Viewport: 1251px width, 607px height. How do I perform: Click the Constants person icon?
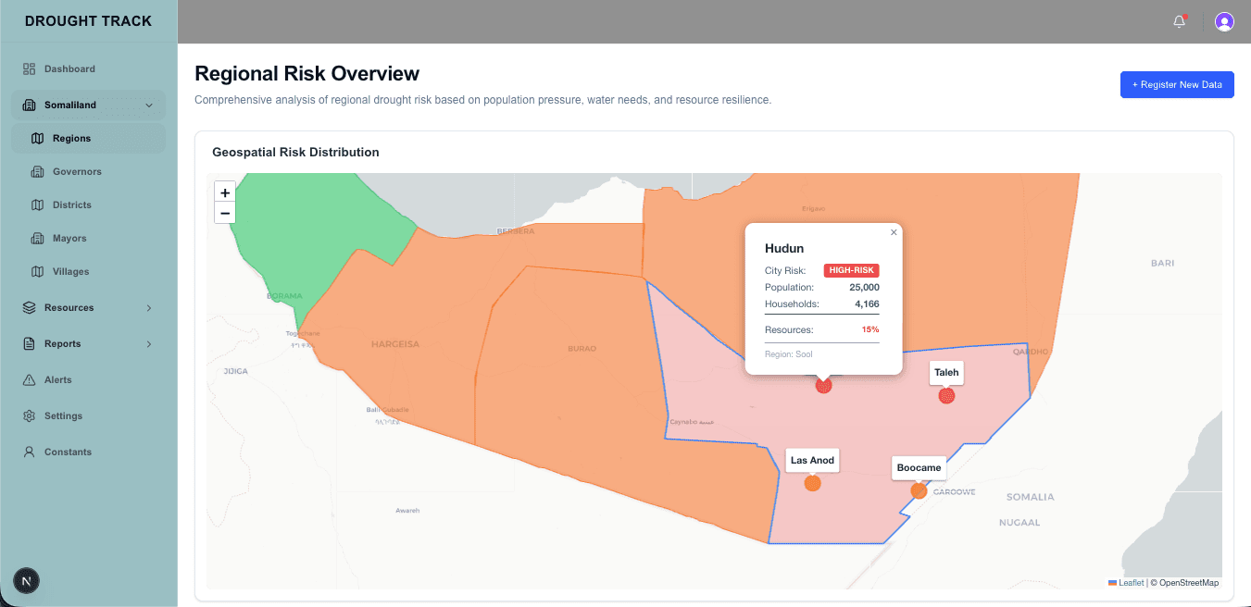[29, 452]
